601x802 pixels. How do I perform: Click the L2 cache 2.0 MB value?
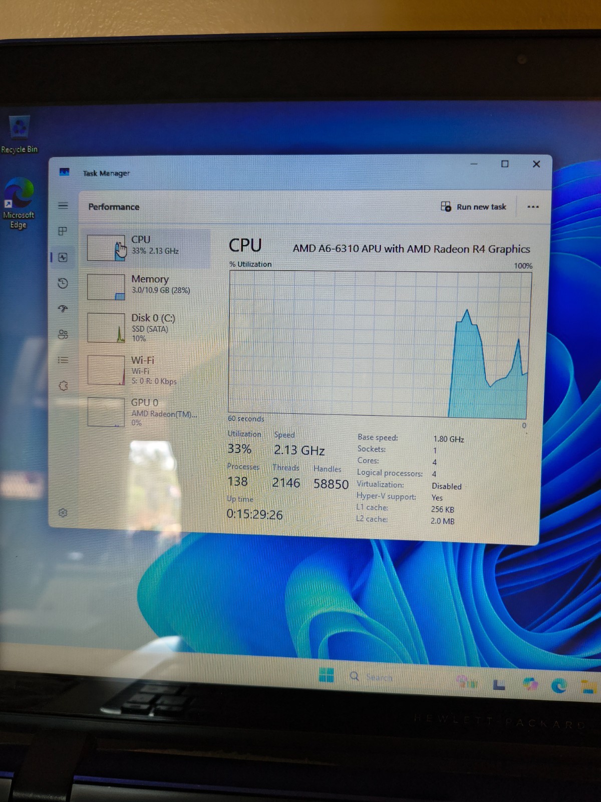pyautogui.click(x=443, y=521)
